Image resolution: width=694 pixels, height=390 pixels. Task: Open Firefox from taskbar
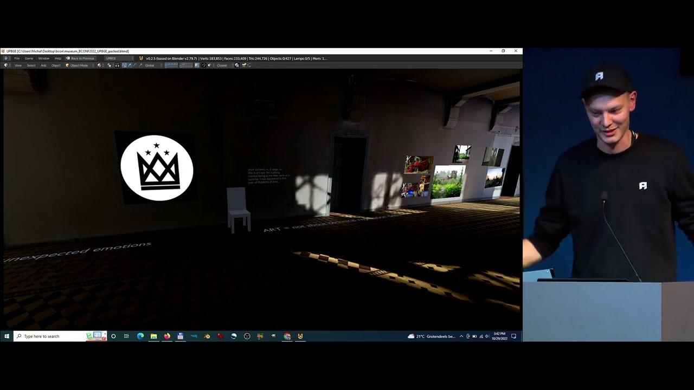167,336
